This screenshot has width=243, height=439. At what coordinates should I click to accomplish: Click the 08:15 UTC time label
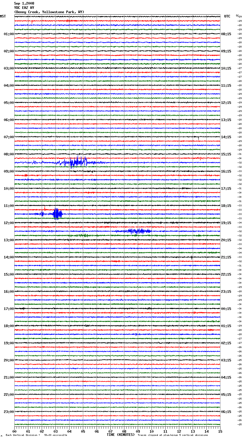(x=226, y=34)
